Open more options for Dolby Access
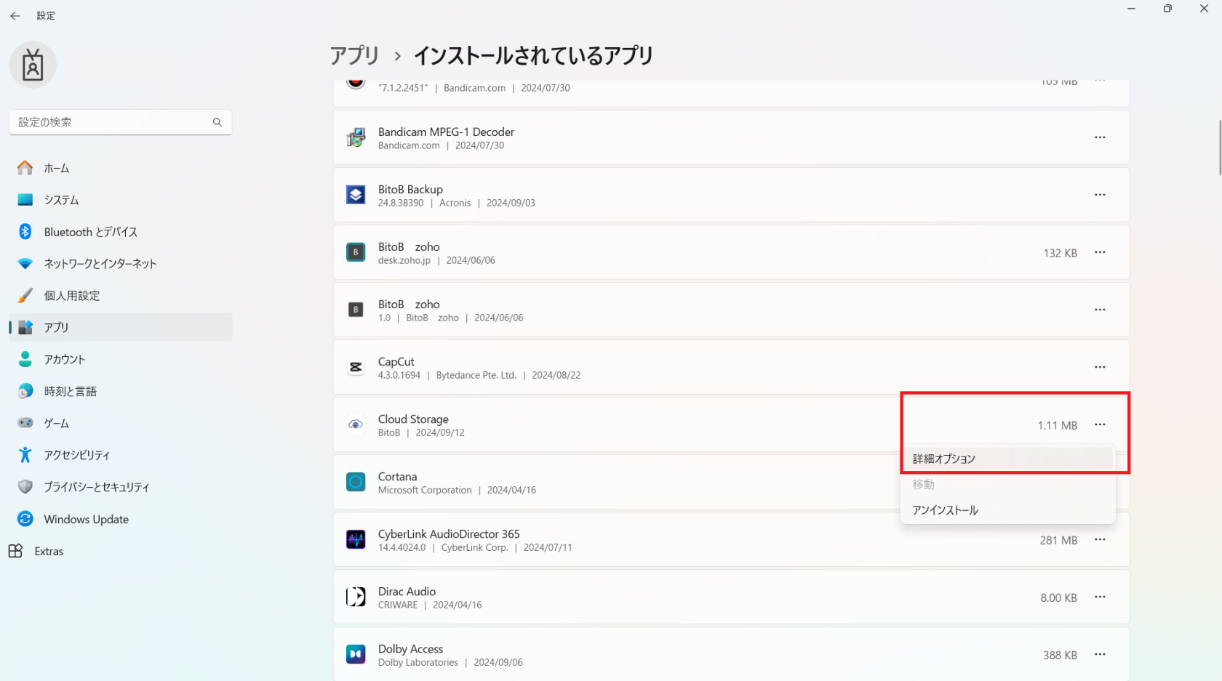Screen dimensions: 1222x681 1100,654
